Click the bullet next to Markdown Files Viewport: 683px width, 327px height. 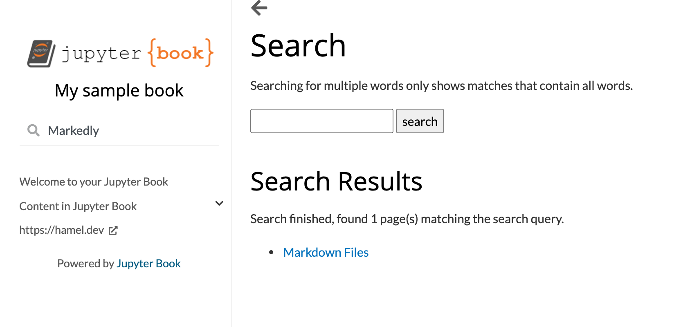[272, 252]
